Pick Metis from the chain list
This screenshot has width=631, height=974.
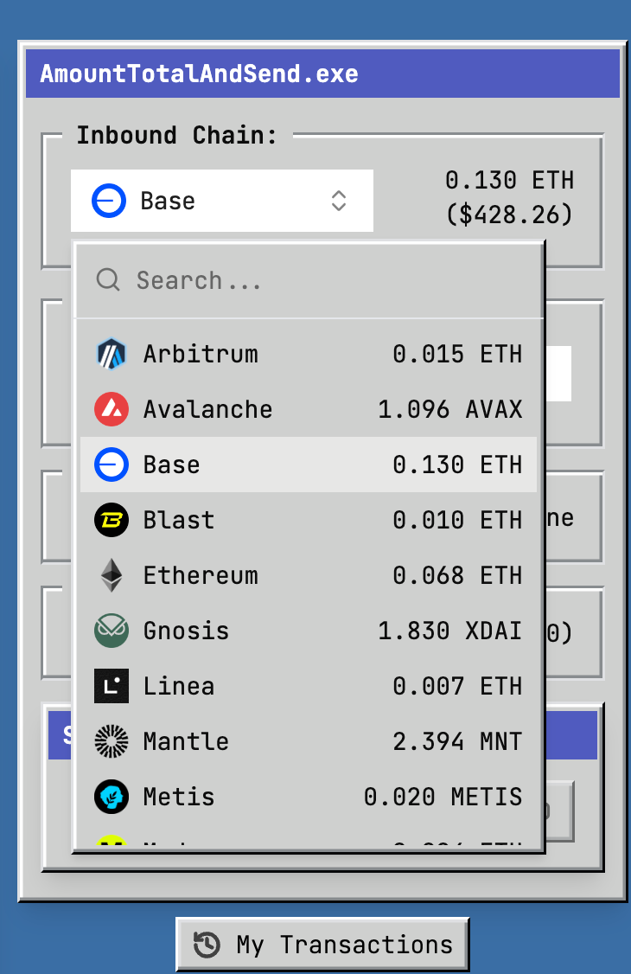point(309,797)
